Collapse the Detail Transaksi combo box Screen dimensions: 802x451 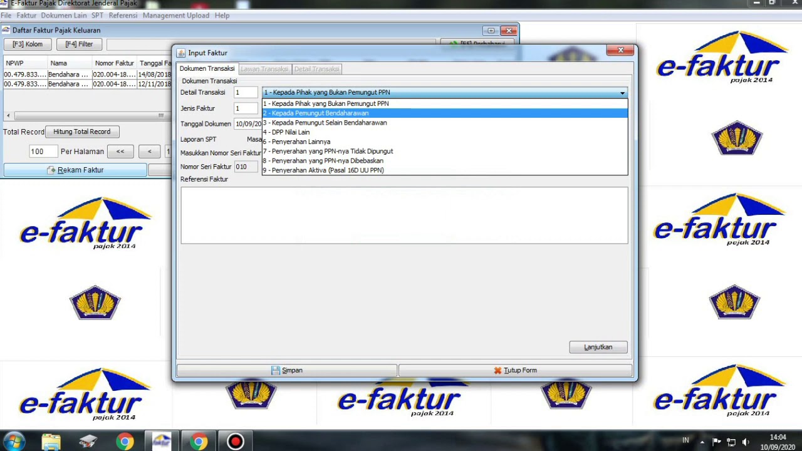[x=622, y=93]
